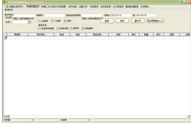191x123 pixels.
Task: Click 导出明细到Excel button
Action: [x=155, y=21]
